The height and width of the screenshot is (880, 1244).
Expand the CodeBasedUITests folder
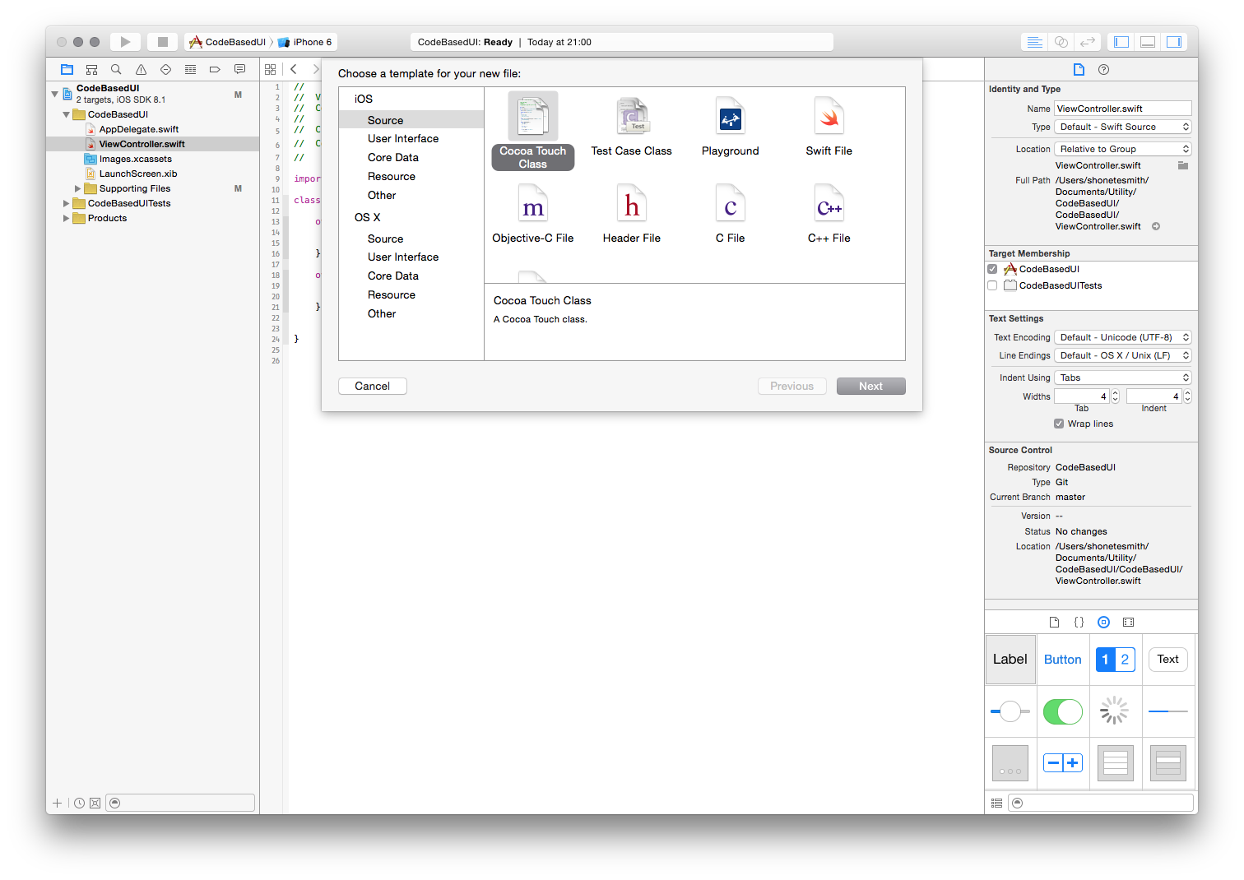coord(67,204)
